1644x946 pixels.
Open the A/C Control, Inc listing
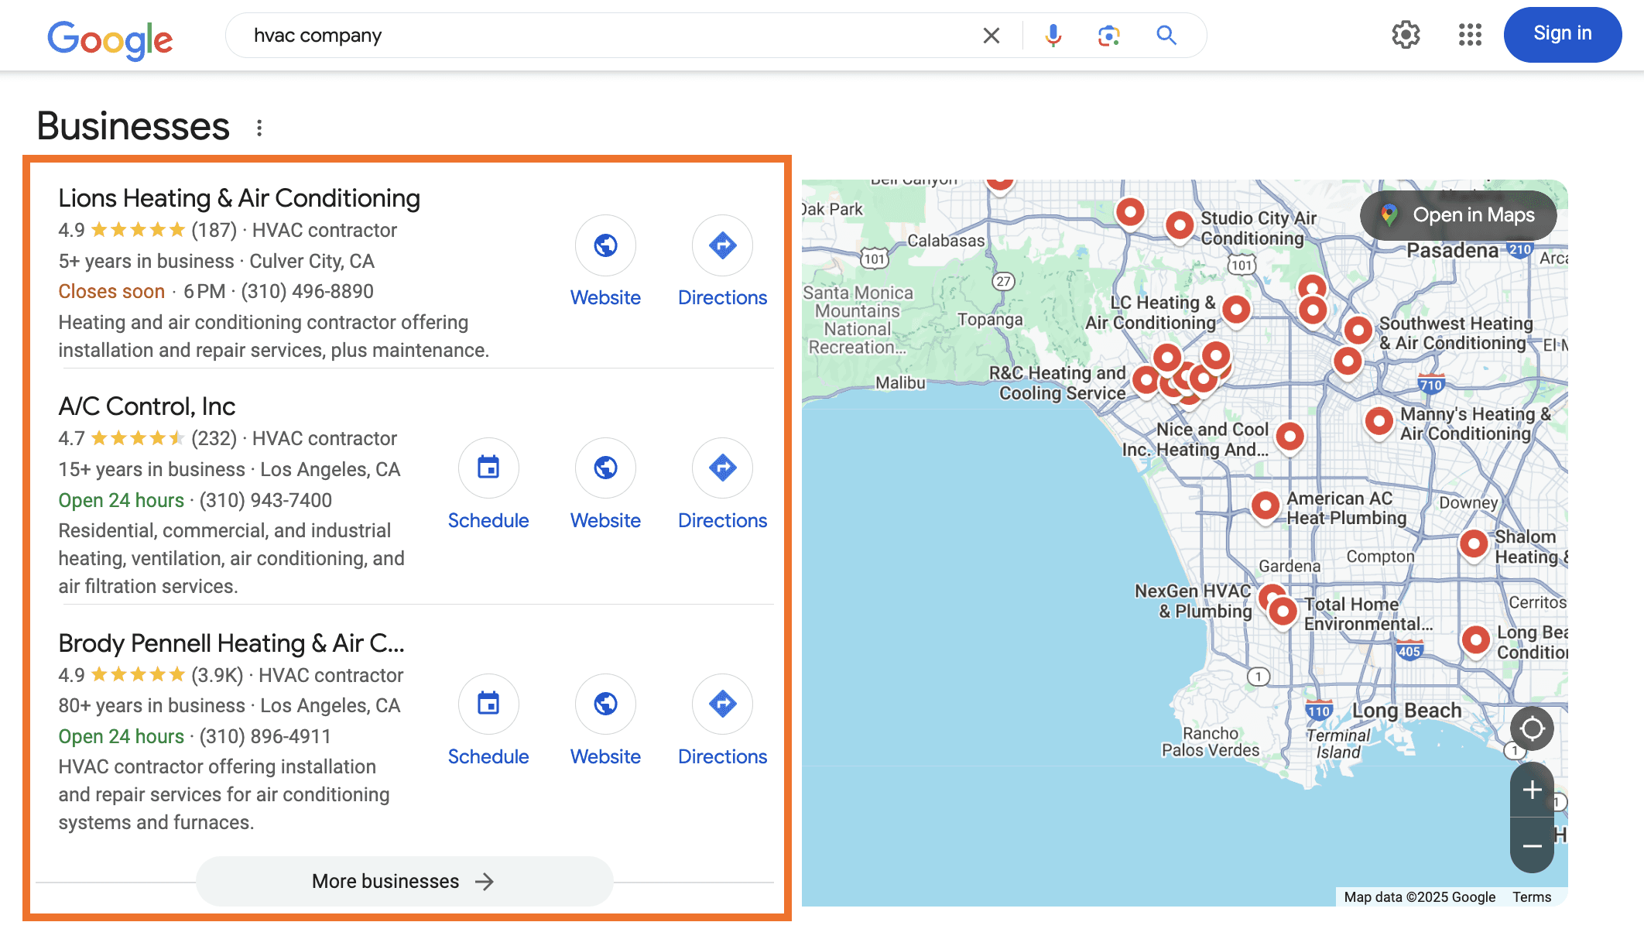click(x=147, y=406)
